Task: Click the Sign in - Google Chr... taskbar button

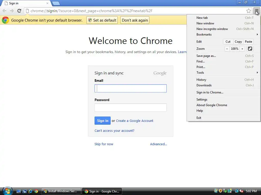Action: [x=102, y=191]
